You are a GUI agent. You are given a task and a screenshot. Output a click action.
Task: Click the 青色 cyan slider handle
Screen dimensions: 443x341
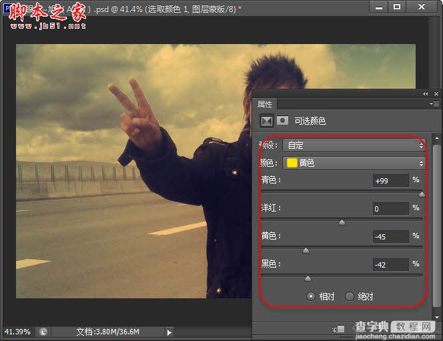pos(422,194)
